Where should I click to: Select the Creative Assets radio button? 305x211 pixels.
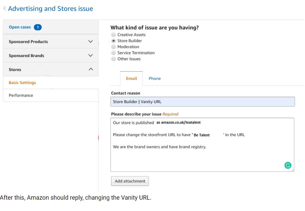(x=113, y=35)
